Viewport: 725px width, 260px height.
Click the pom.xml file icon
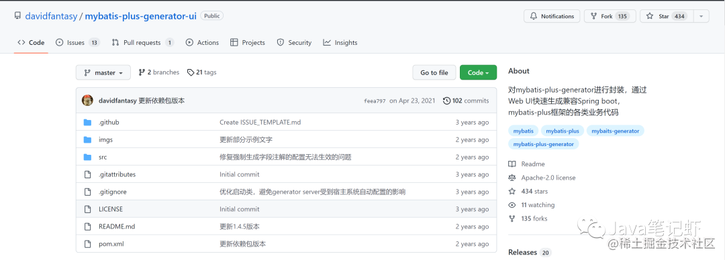tap(87, 244)
